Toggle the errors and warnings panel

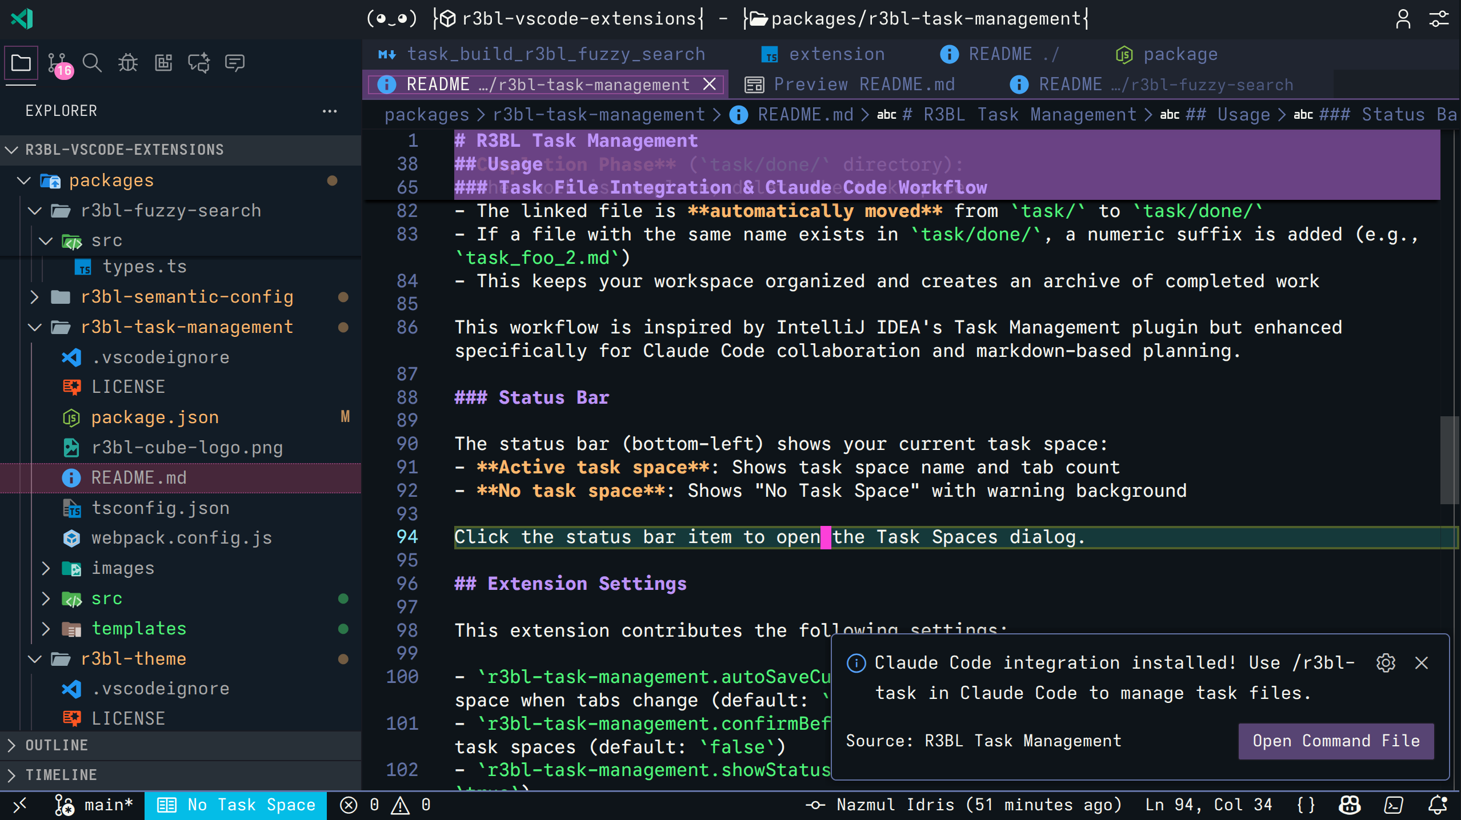(x=386, y=805)
